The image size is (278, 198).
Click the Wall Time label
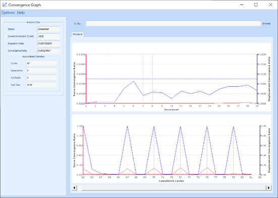coord(16,85)
